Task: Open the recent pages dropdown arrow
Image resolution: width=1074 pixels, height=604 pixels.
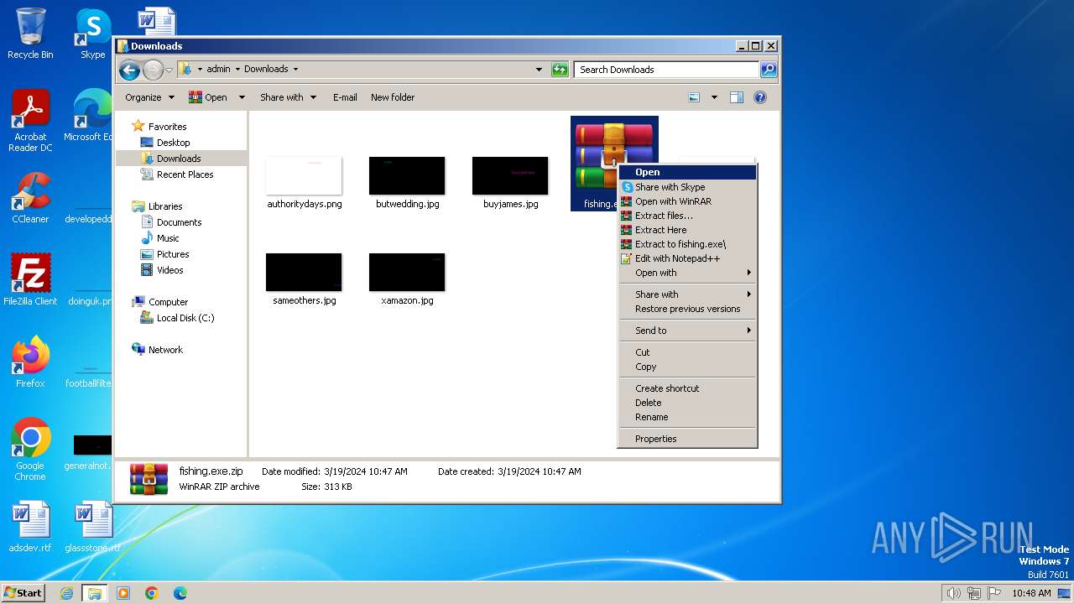Action: 169,70
